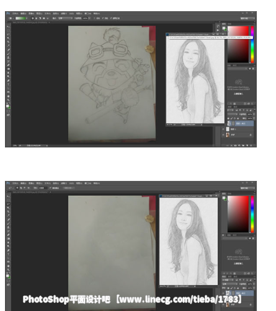
Task: Select the Move tool in the blank-paper window
Action: tap(8, 196)
